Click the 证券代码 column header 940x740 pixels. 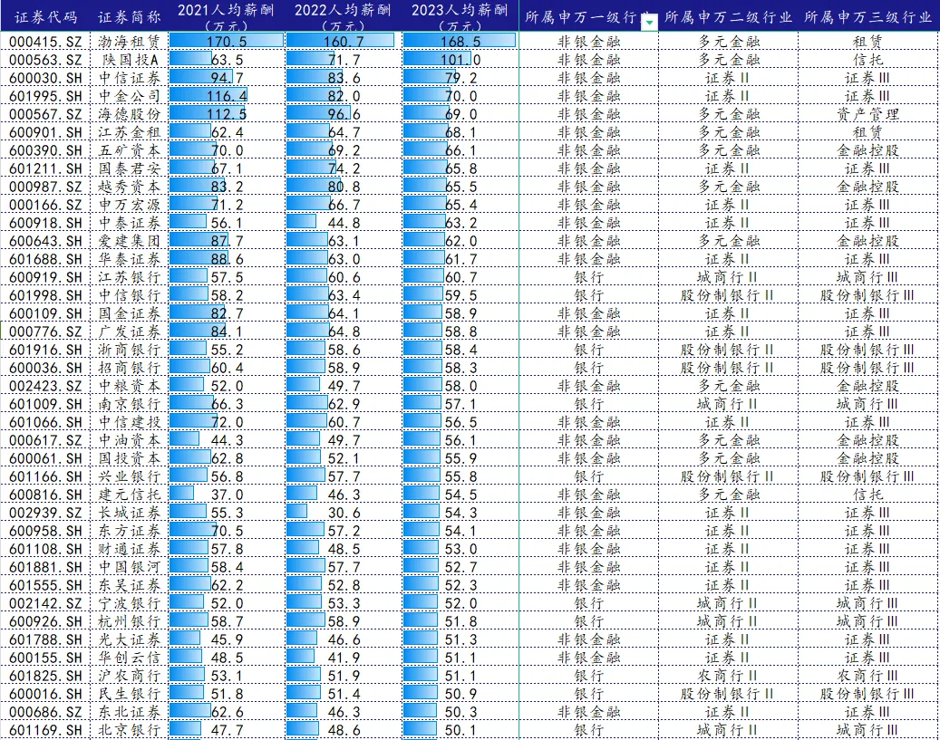point(46,17)
